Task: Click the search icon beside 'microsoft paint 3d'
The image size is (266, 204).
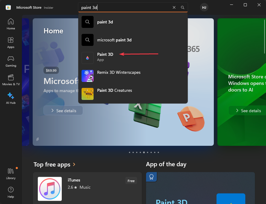Action: (x=88, y=40)
